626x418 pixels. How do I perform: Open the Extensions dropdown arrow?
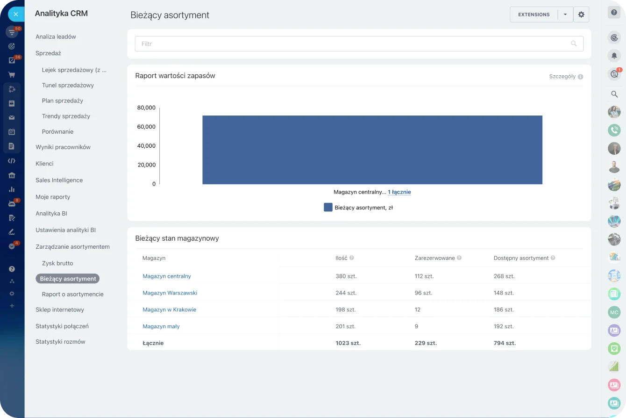click(565, 14)
